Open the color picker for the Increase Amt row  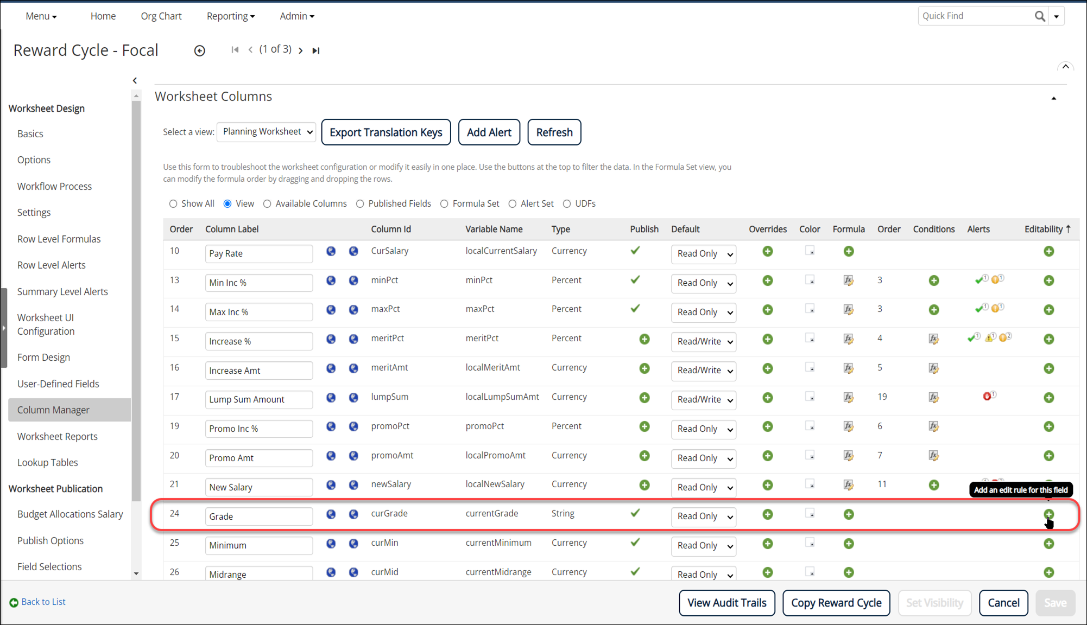click(811, 367)
